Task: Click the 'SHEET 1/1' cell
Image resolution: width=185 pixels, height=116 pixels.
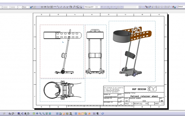Action: (159, 104)
